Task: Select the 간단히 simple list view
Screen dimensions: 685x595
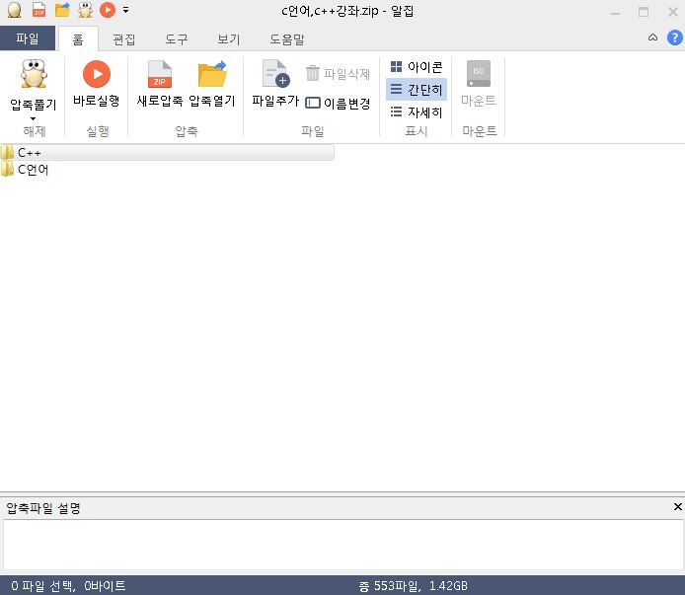Action: click(417, 90)
